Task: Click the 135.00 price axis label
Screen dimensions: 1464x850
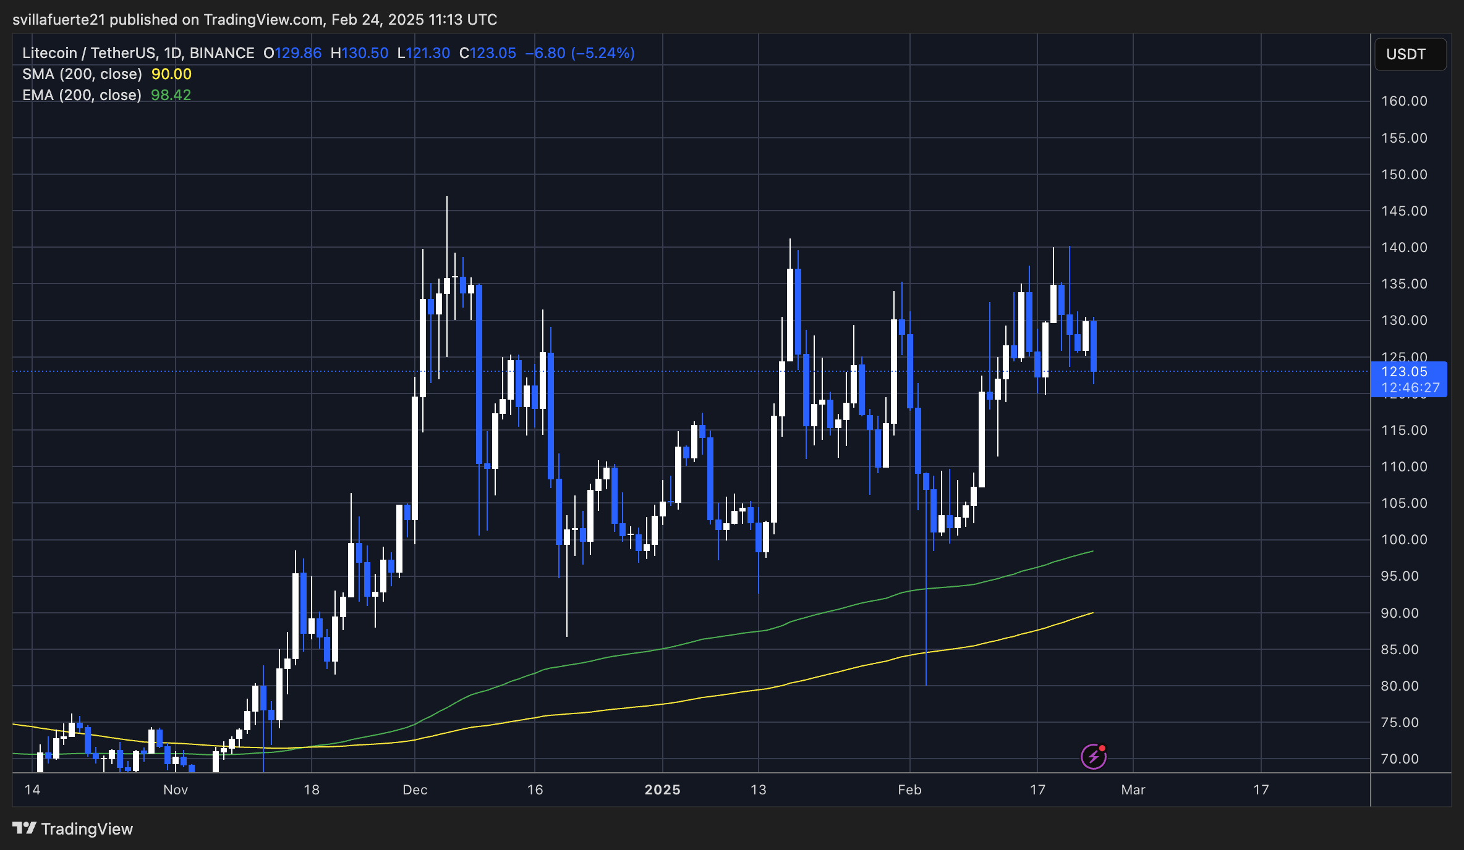Action: pos(1404,284)
